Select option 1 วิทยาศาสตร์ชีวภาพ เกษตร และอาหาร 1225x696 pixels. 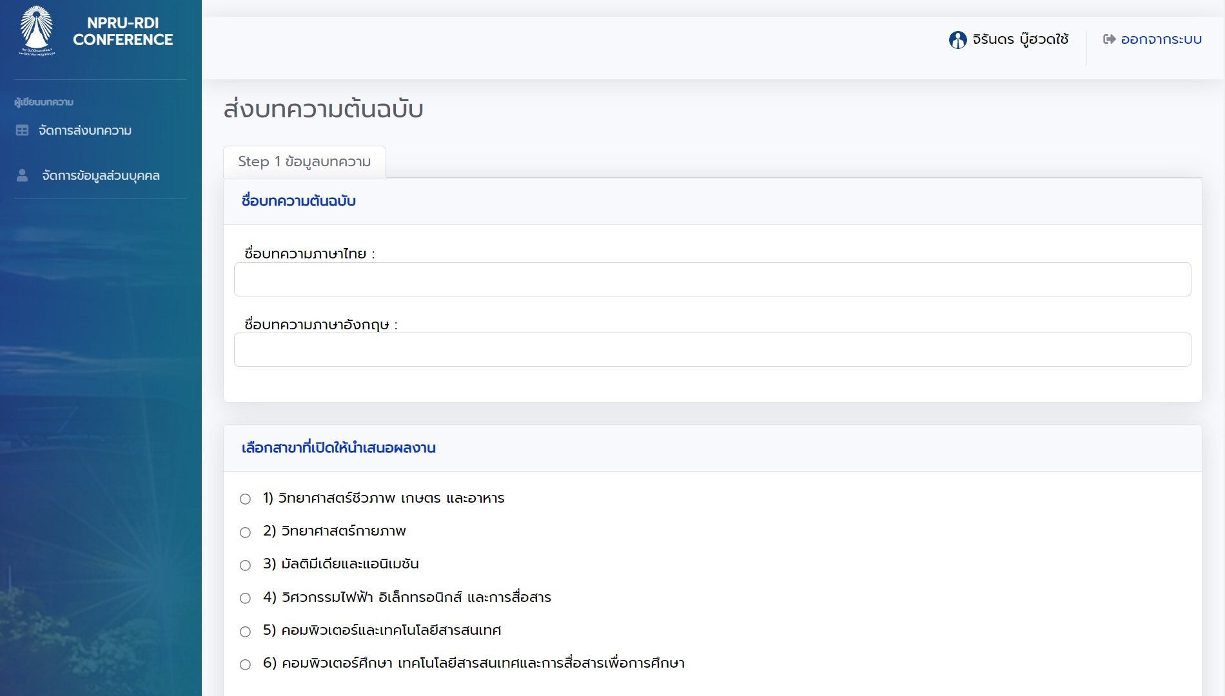coord(245,499)
